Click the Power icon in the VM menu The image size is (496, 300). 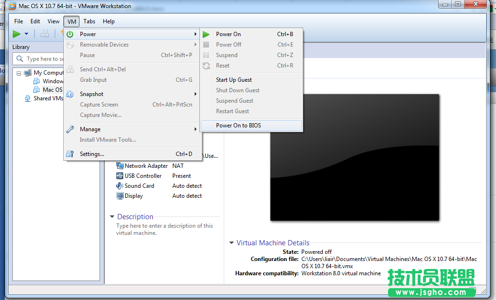pos(69,34)
